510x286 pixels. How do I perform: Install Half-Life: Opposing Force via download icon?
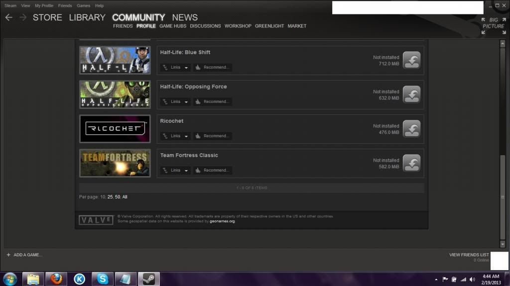coord(411,95)
